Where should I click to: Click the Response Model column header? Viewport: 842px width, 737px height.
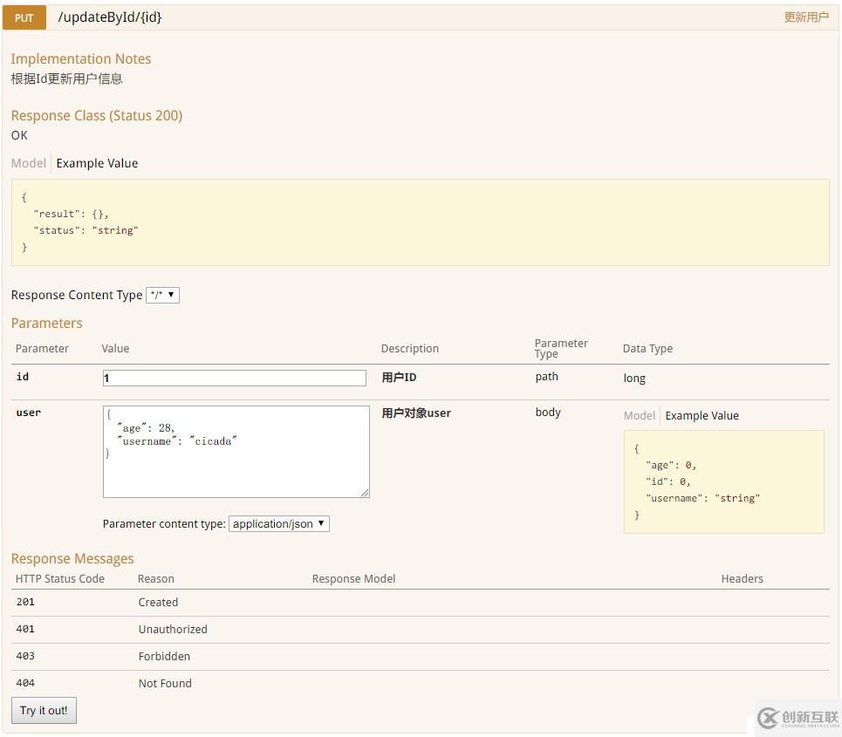pyautogui.click(x=353, y=578)
